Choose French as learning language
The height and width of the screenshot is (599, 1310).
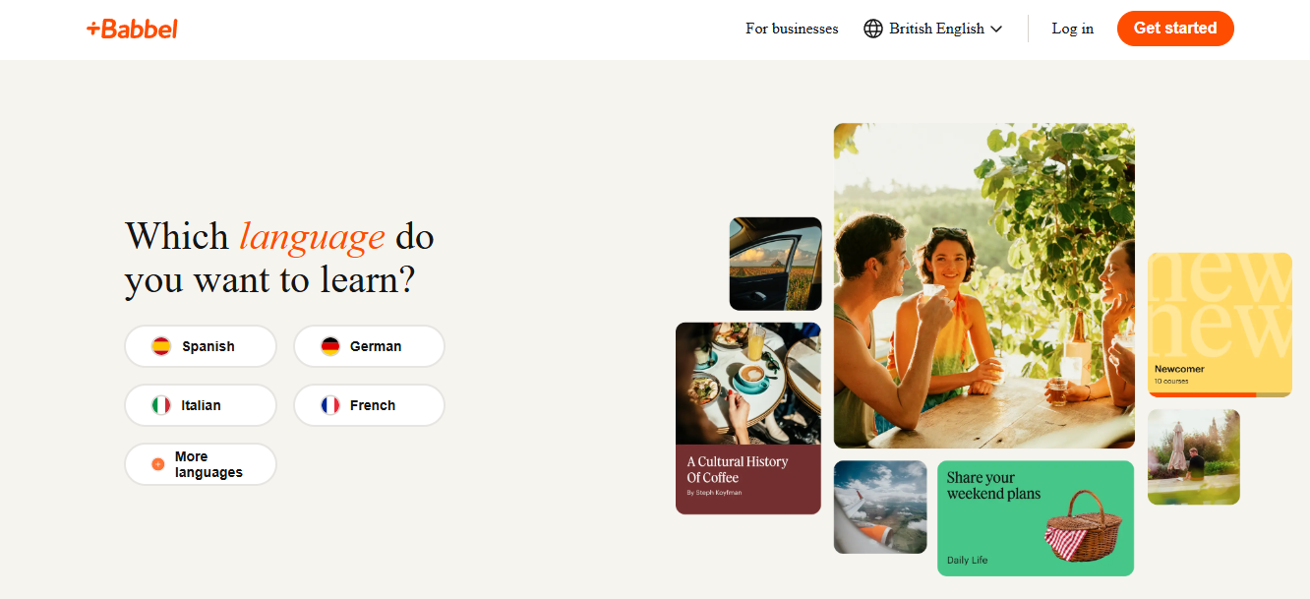click(369, 405)
